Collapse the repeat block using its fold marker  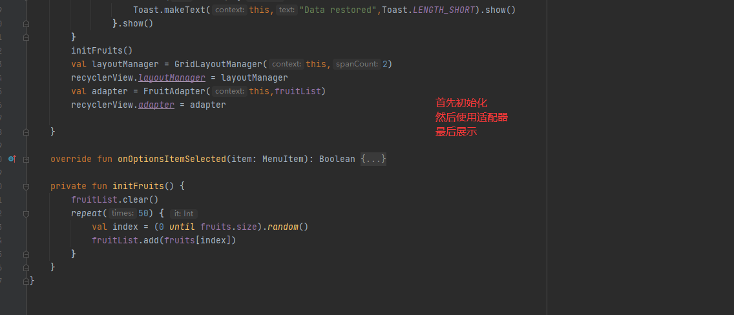[26, 213]
